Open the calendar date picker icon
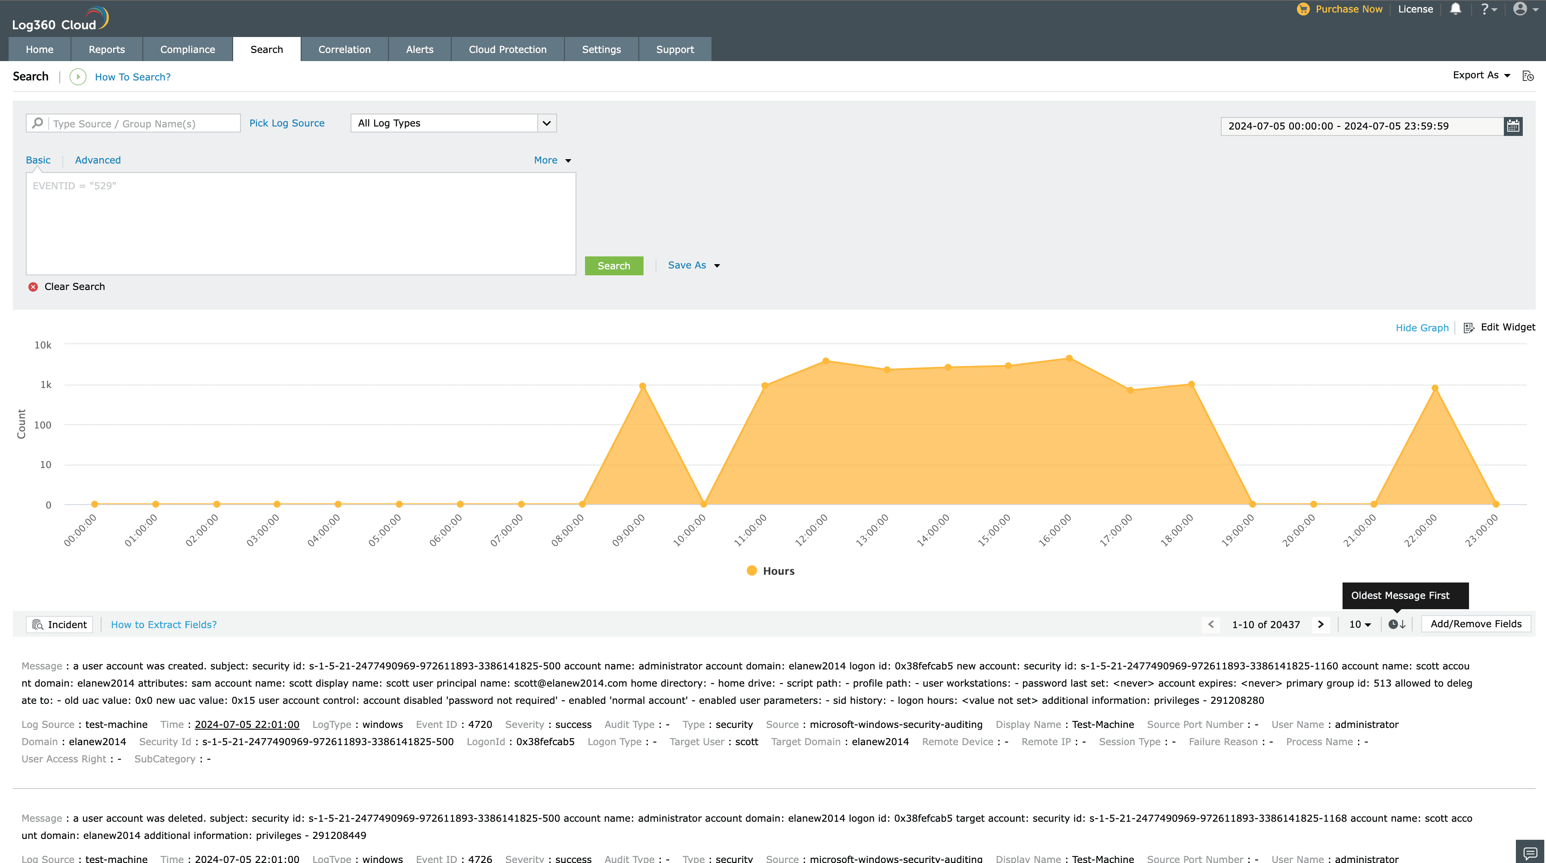This screenshot has width=1546, height=863. (1513, 126)
